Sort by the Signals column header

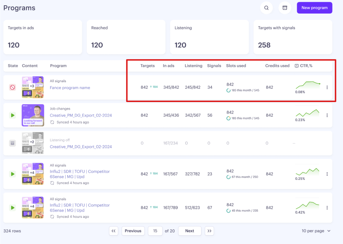coord(214,66)
